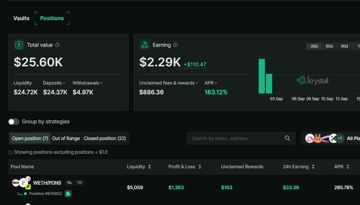Sort the table by Liquidity
The height and width of the screenshot is (205, 360).
click(x=139, y=167)
